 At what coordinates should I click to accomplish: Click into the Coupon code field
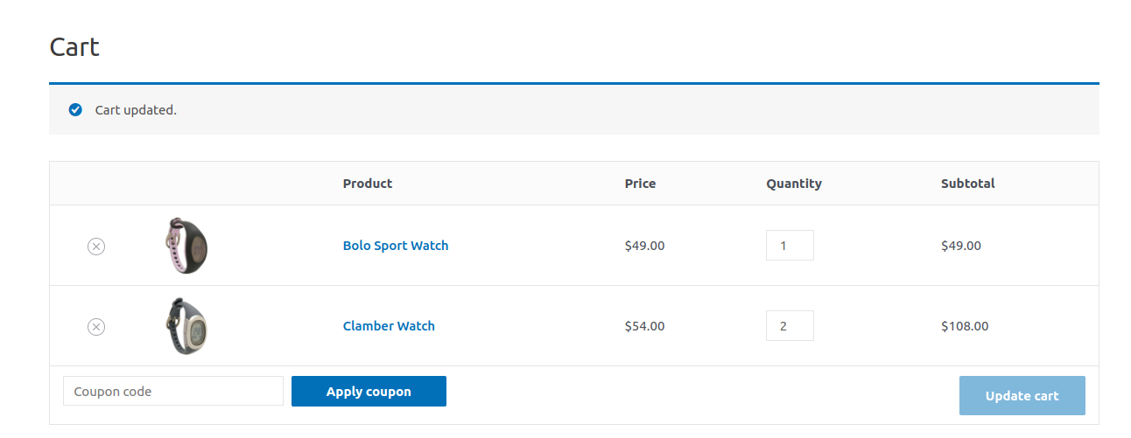(x=173, y=392)
